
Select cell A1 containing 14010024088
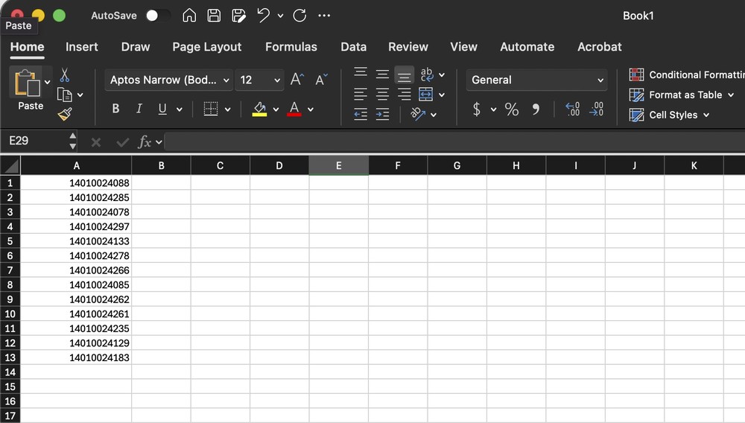click(x=76, y=183)
